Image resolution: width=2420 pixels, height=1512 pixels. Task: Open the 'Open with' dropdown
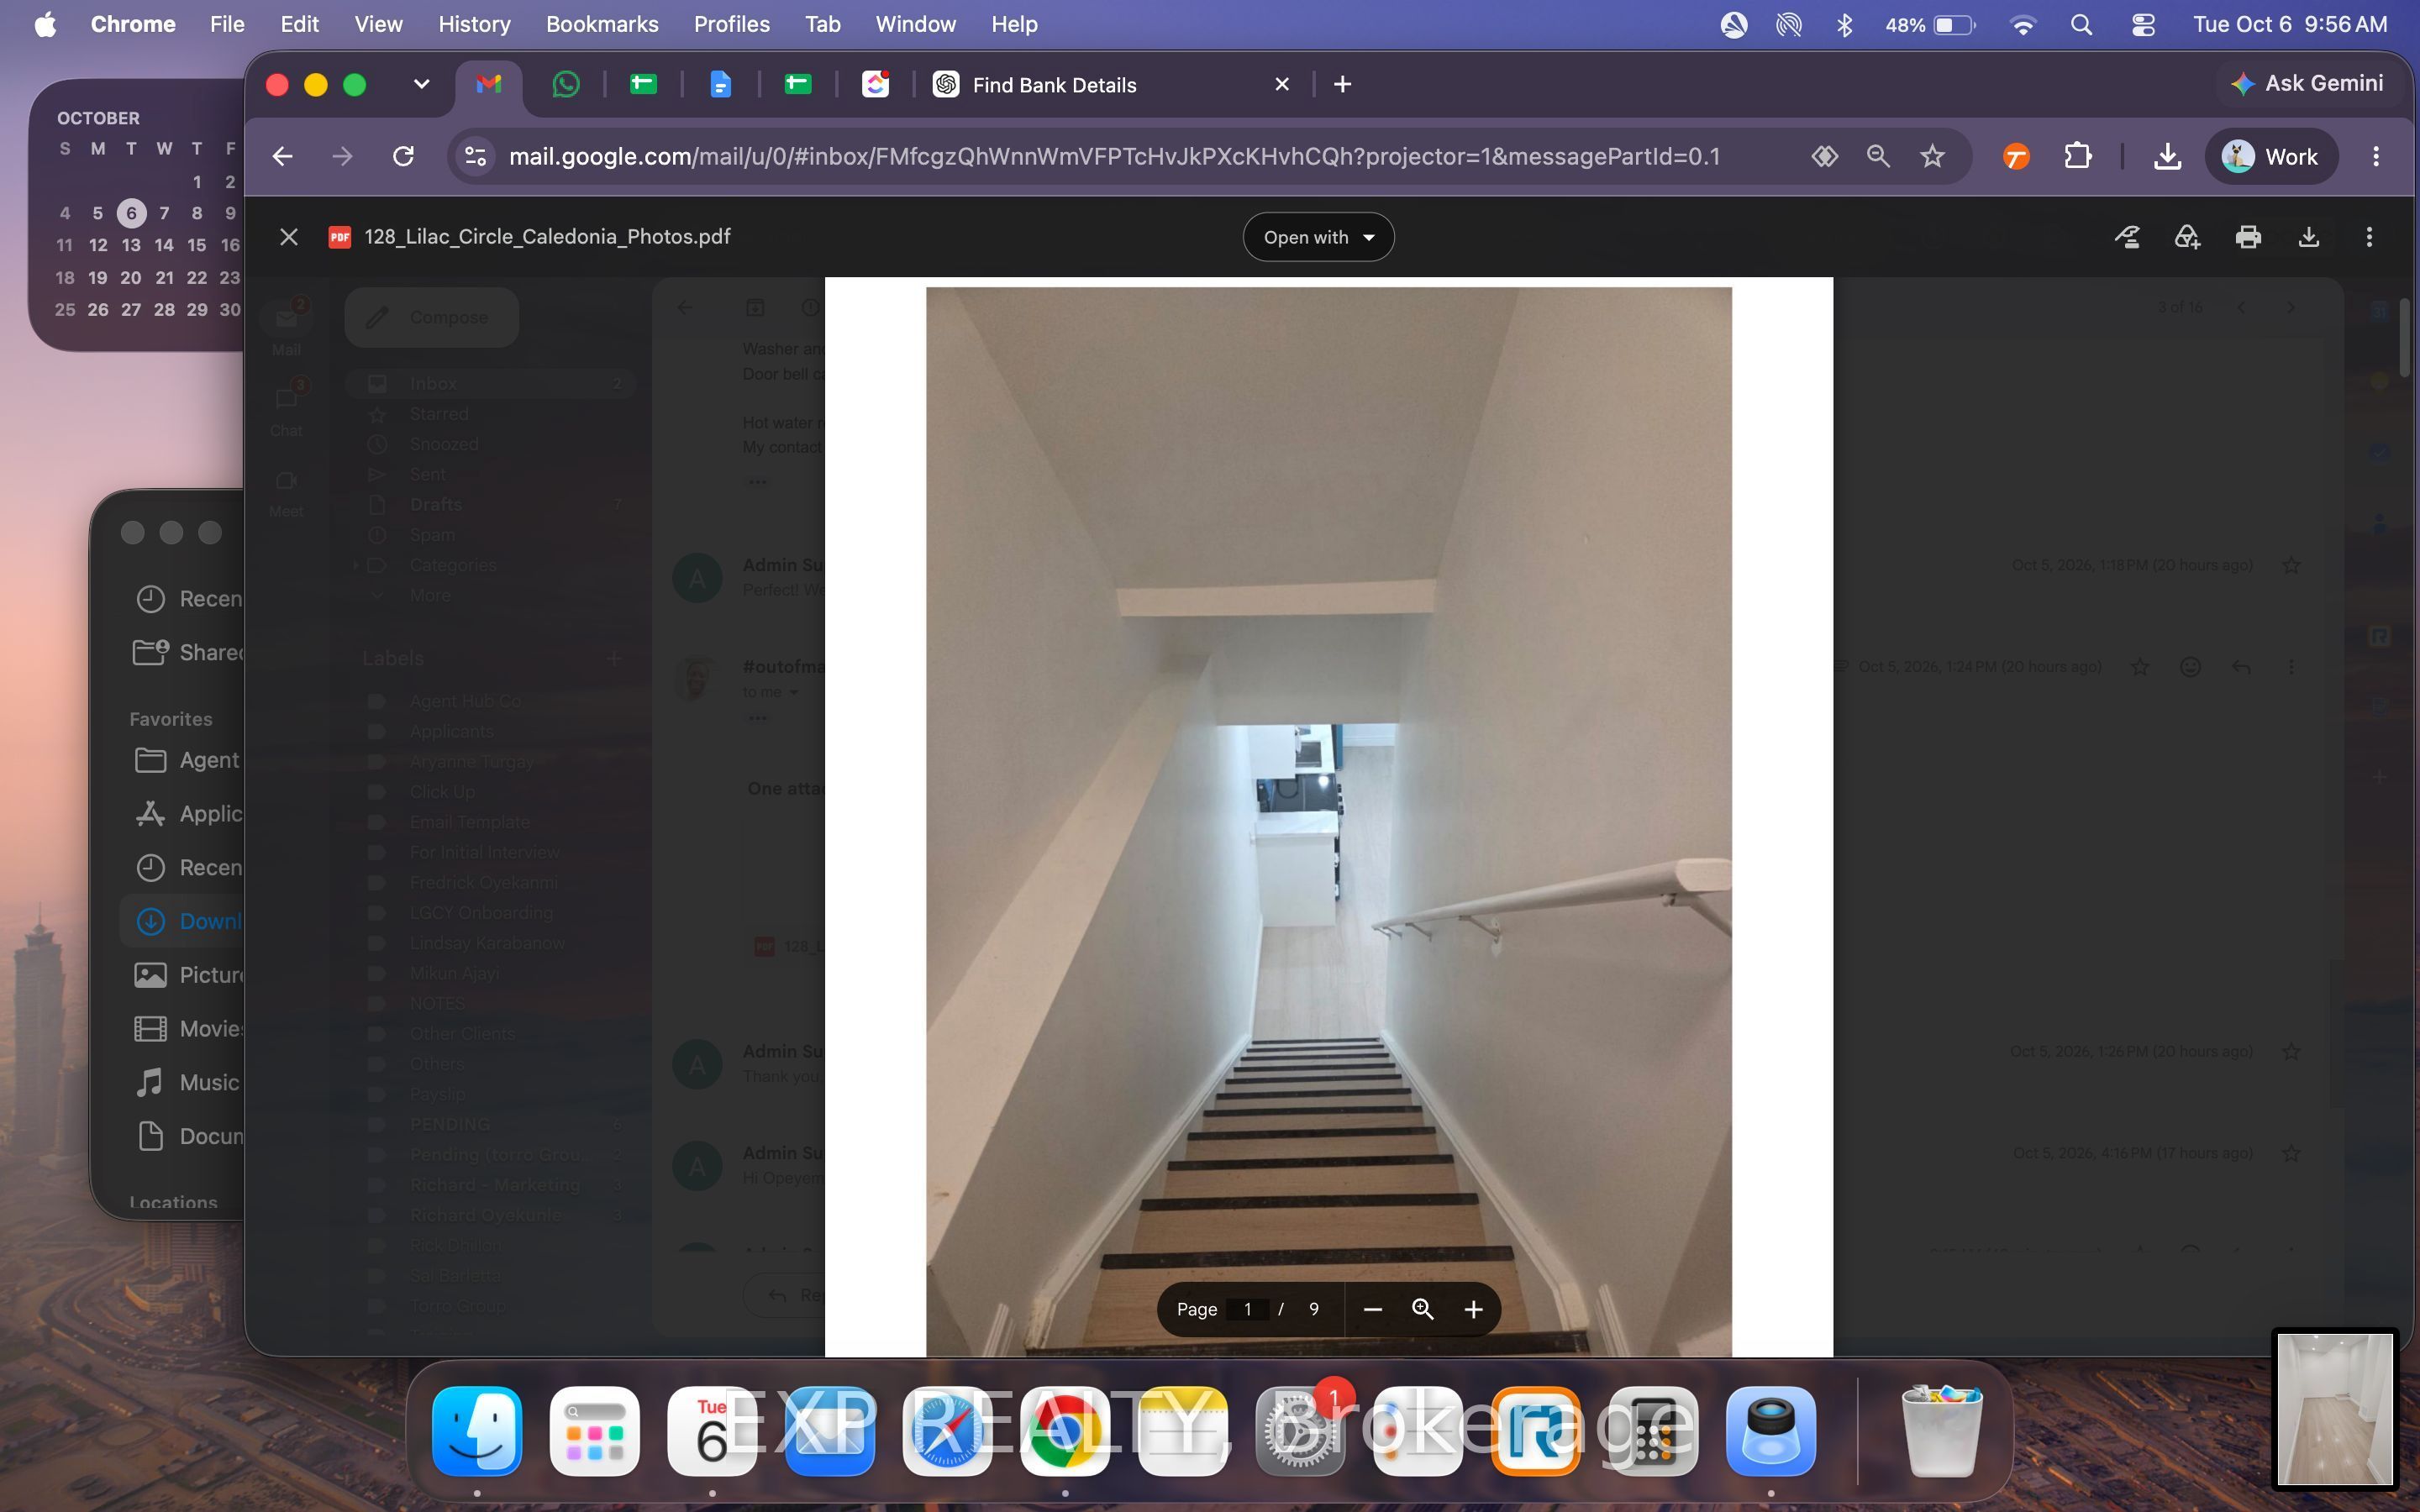click(1318, 237)
